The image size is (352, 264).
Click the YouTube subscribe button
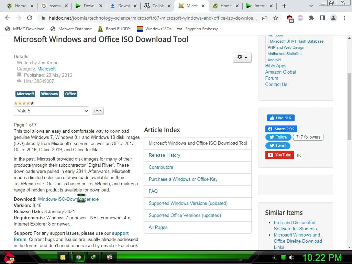pyautogui.click(x=279, y=155)
